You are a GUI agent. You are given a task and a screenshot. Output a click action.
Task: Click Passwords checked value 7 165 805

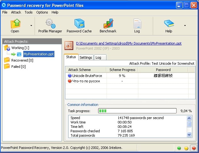(x=125, y=131)
